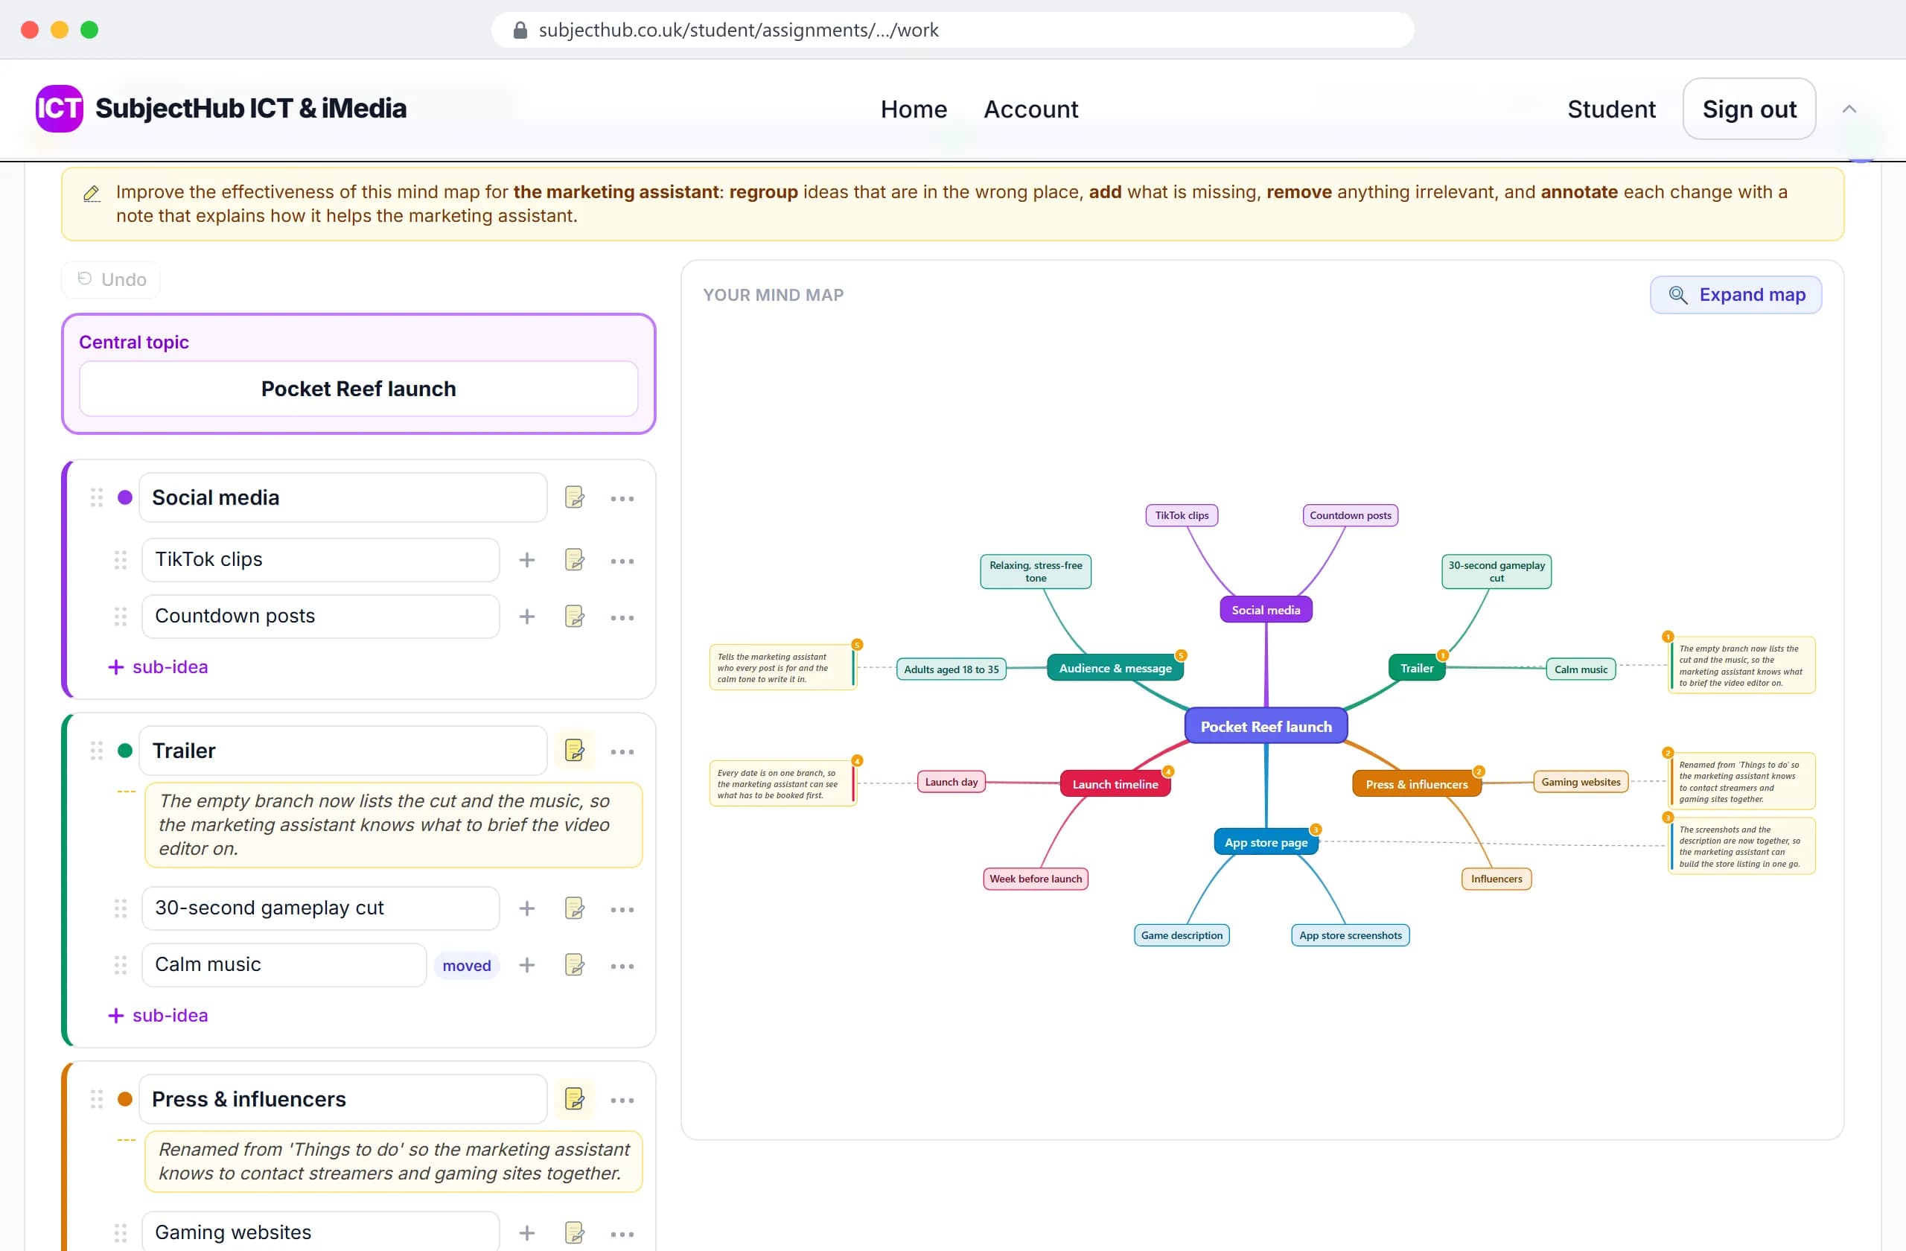Sign out of SubjectHub
The image size is (1906, 1251).
pyautogui.click(x=1749, y=109)
